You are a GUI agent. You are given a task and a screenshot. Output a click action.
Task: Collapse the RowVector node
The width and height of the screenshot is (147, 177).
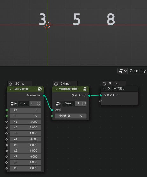pos(11,89)
